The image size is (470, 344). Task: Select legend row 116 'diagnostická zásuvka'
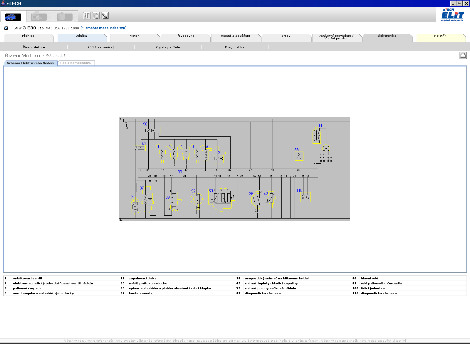click(x=409, y=293)
